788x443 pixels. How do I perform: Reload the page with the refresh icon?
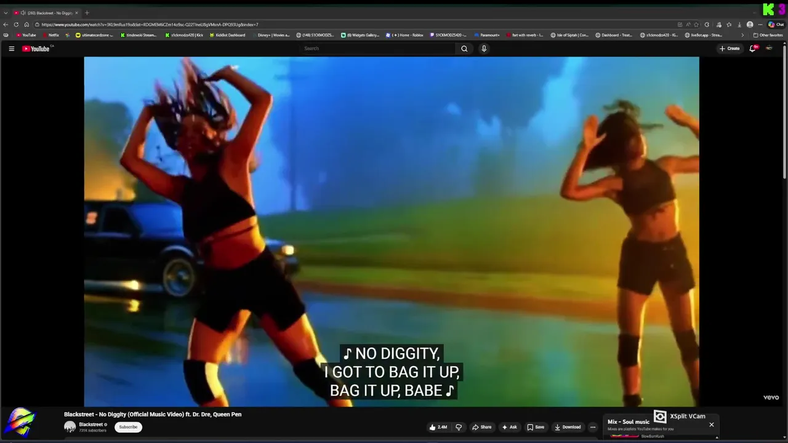pyautogui.click(x=16, y=25)
